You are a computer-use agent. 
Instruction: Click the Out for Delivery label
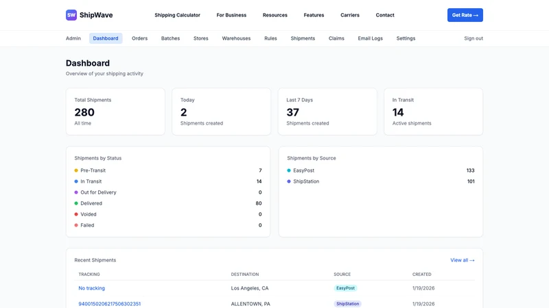click(98, 192)
